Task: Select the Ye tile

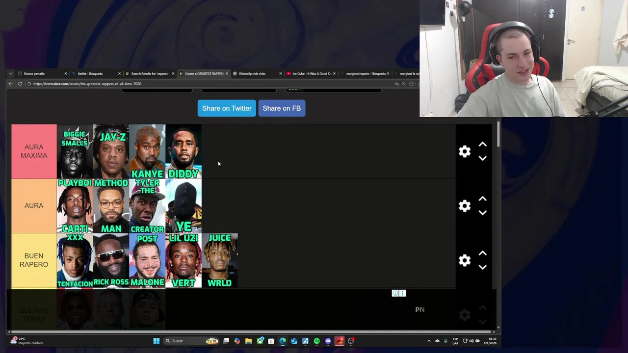Action: [x=183, y=206]
